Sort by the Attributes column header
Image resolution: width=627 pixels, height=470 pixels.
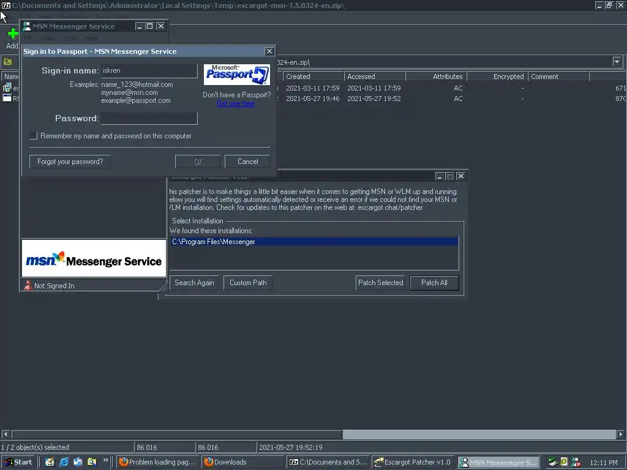click(x=436, y=76)
